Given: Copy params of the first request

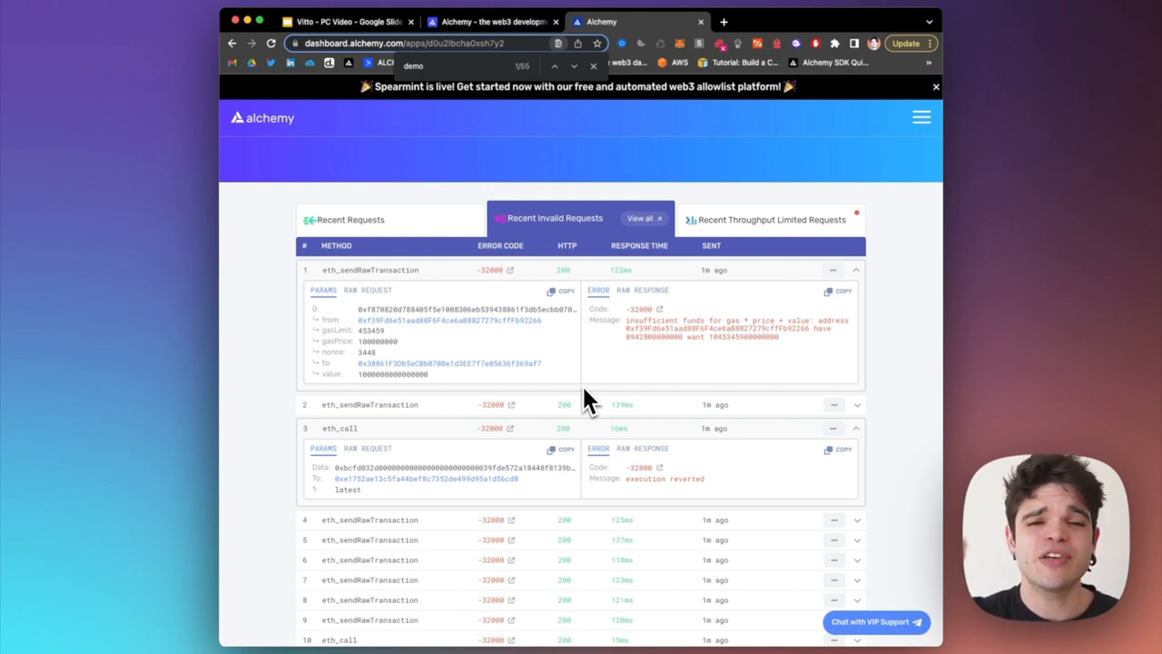Looking at the screenshot, I should pos(561,292).
